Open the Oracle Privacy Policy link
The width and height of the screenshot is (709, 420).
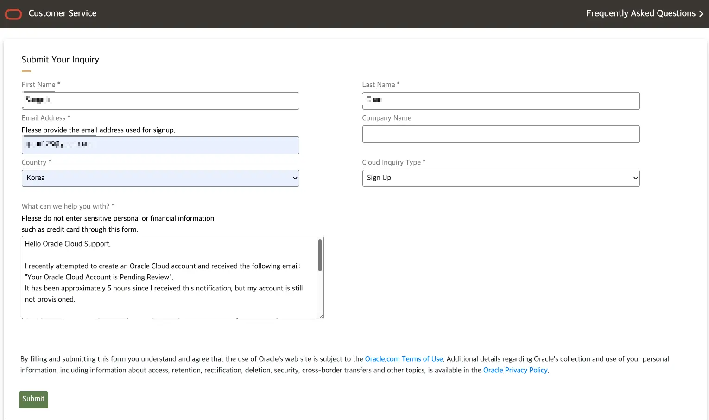pyautogui.click(x=515, y=370)
